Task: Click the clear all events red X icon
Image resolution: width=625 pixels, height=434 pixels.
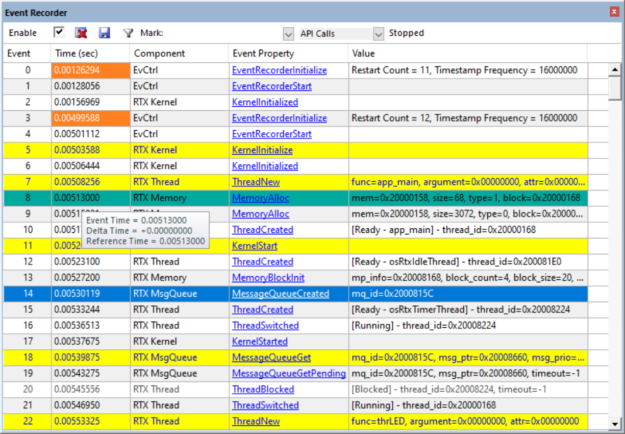Action: tap(81, 33)
